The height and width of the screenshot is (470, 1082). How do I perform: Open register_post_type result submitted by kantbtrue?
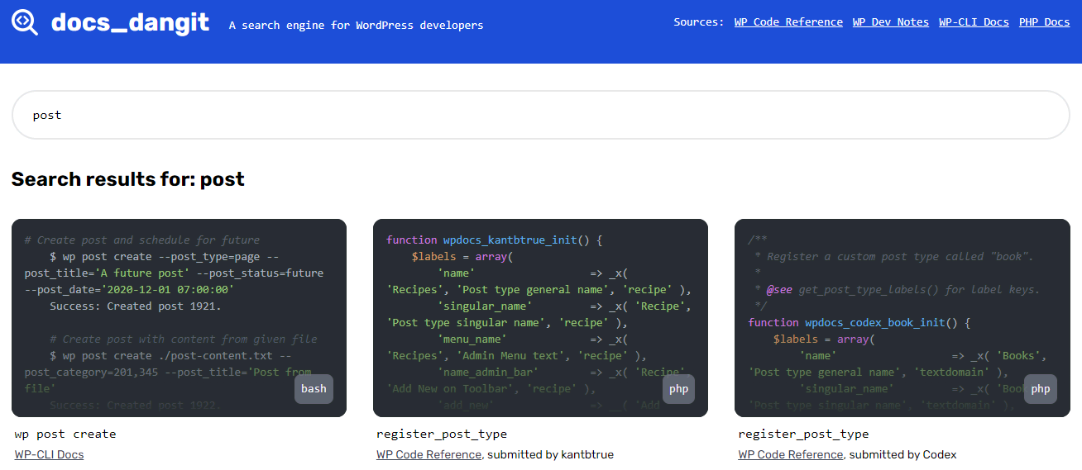441,434
